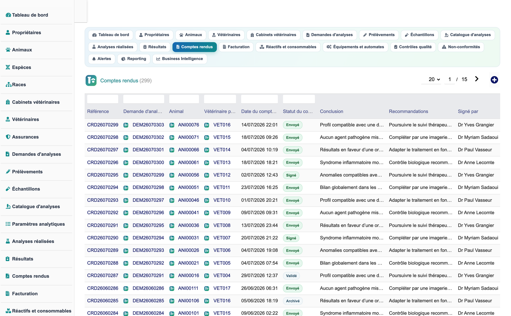Click icon before ANI00106

click(172, 301)
